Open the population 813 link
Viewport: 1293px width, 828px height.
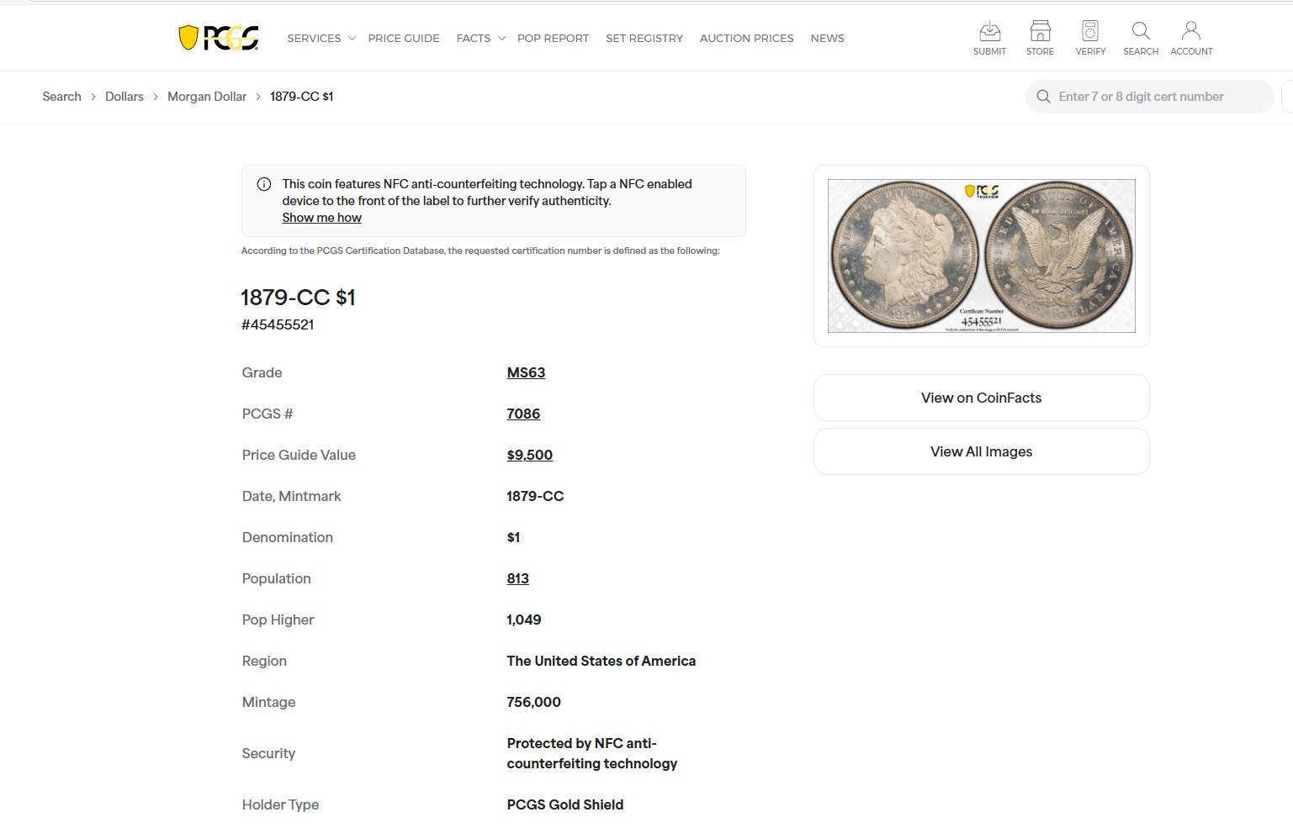pos(517,578)
